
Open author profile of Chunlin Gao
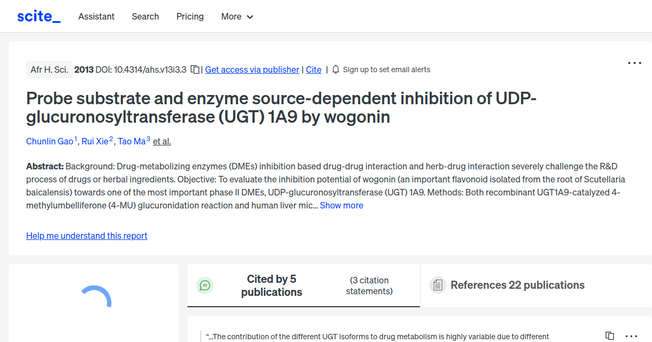pyautogui.click(x=51, y=141)
